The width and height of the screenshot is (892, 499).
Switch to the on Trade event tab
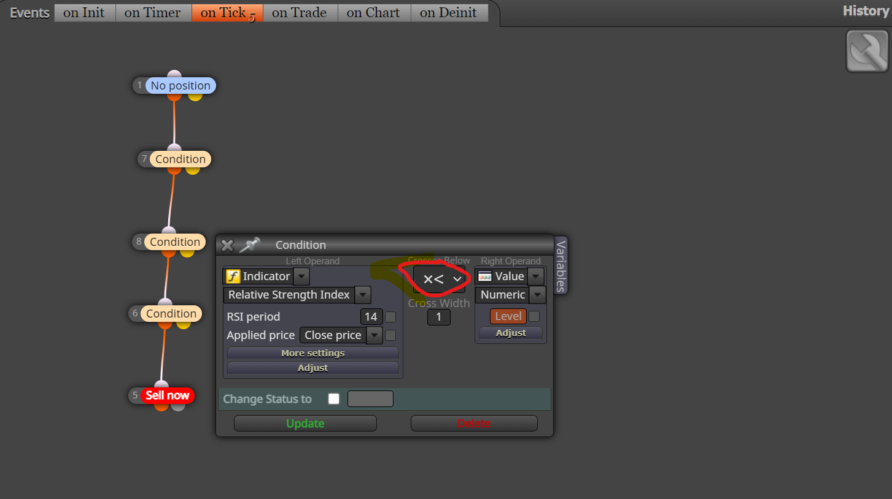300,13
